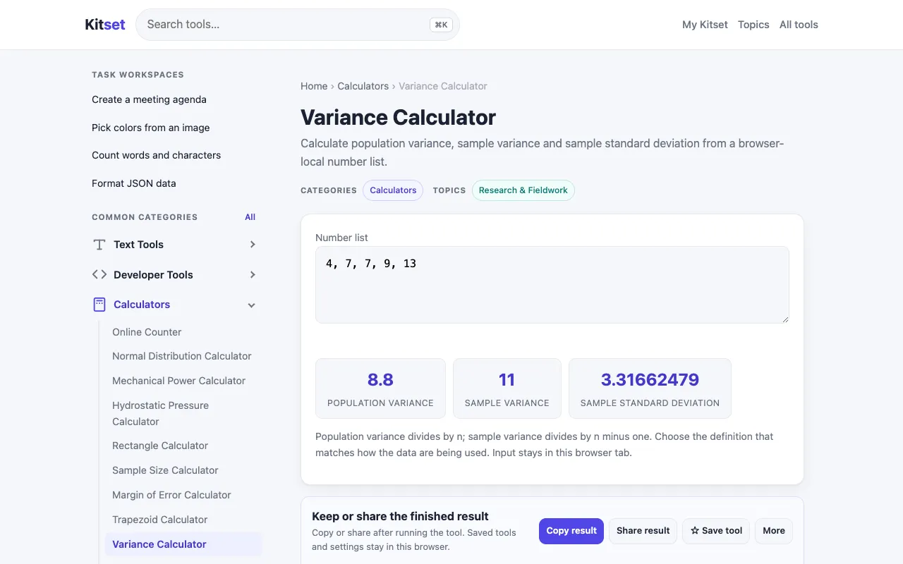Show All common categories link
The height and width of the screenshot is (564, 903).
250,217
